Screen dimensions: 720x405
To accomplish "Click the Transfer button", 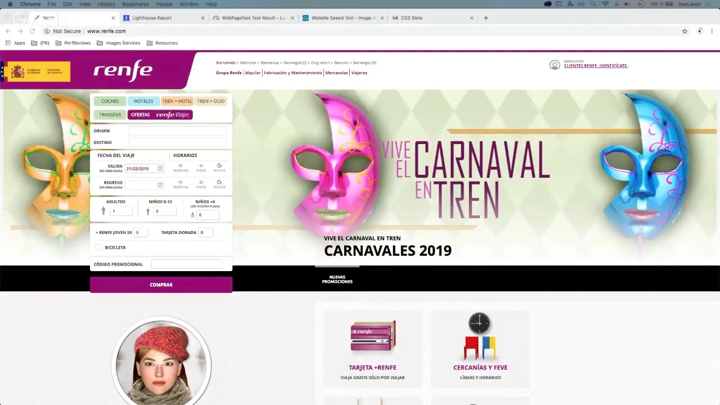I will click(110, 115).
